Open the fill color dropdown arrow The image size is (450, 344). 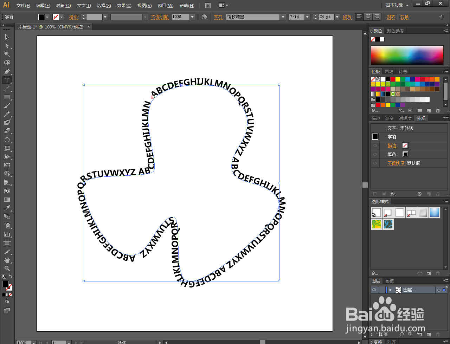coord(47,17)
